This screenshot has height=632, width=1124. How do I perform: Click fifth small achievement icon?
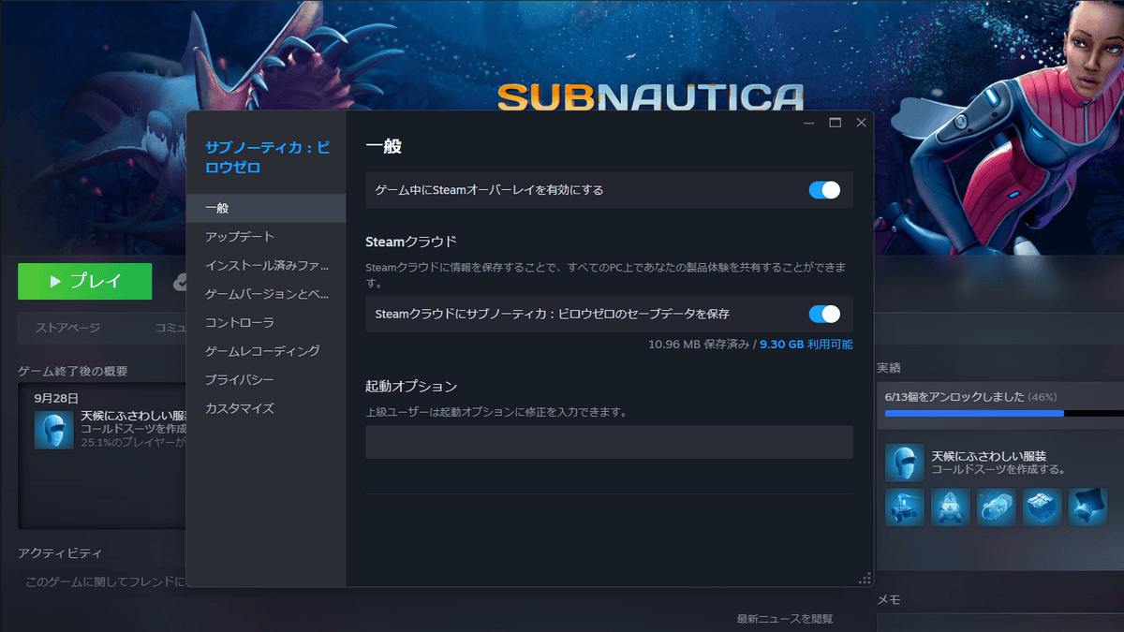1087,507
